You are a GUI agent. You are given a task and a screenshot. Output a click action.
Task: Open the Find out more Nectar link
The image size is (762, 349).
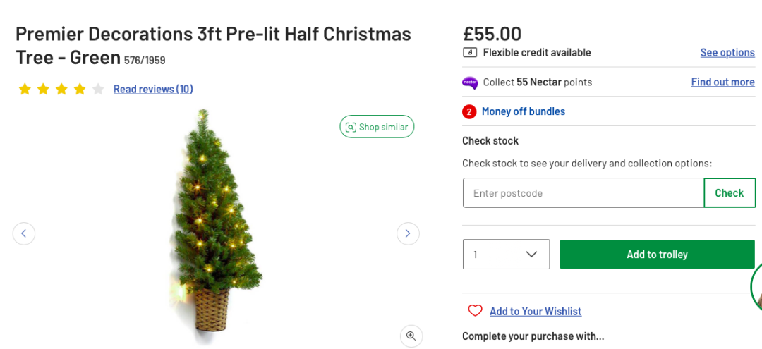click(x=723, y=82)
